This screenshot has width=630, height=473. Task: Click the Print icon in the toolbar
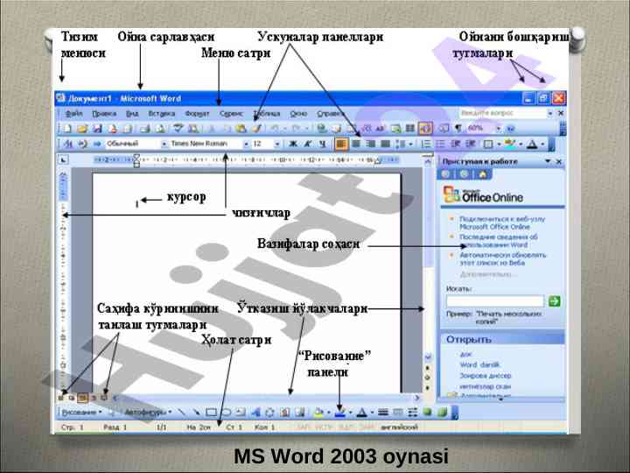144,129
